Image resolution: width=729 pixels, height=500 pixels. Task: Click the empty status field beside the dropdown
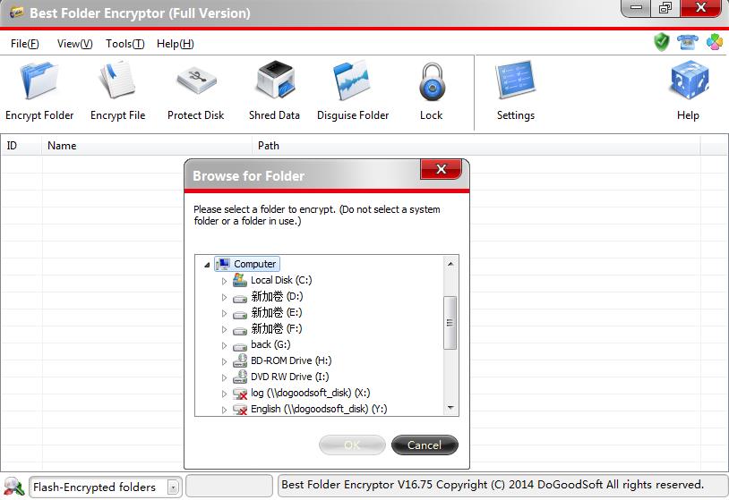[229, 486]
